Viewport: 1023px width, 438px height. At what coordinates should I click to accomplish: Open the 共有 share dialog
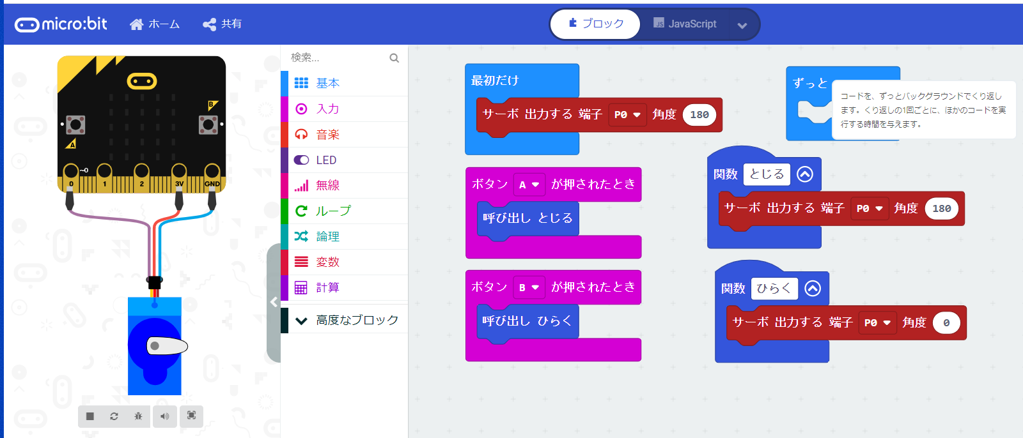tap(222, 24)
